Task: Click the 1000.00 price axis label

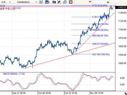Action: 122,63
